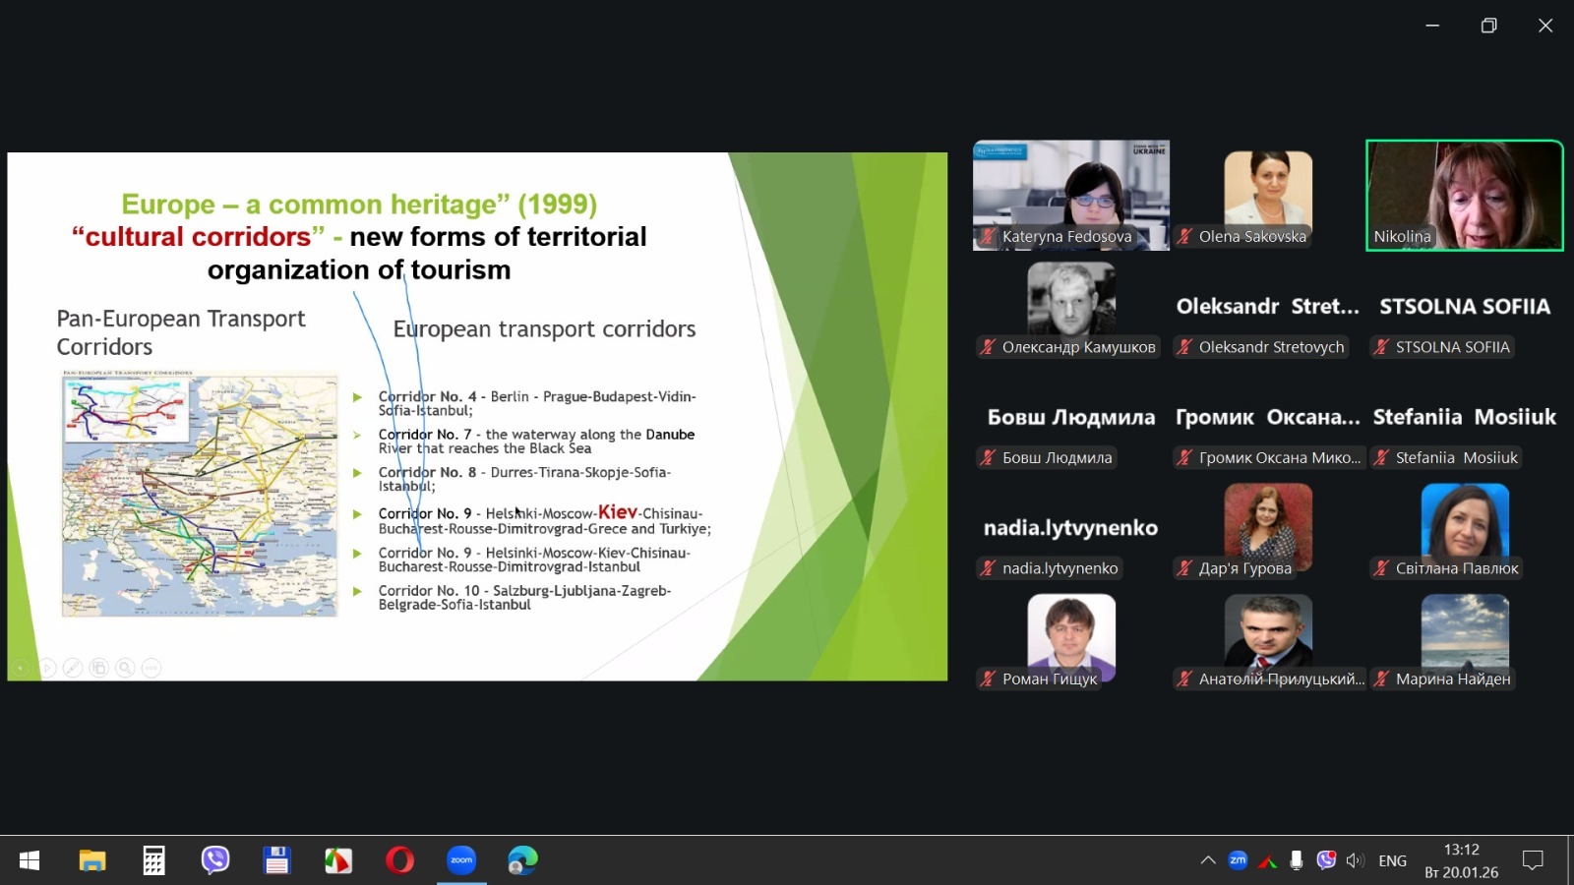Click the slideshow zoom magnifier icon
Screen dimensions: 1574x885
click(x=125, y=669)
